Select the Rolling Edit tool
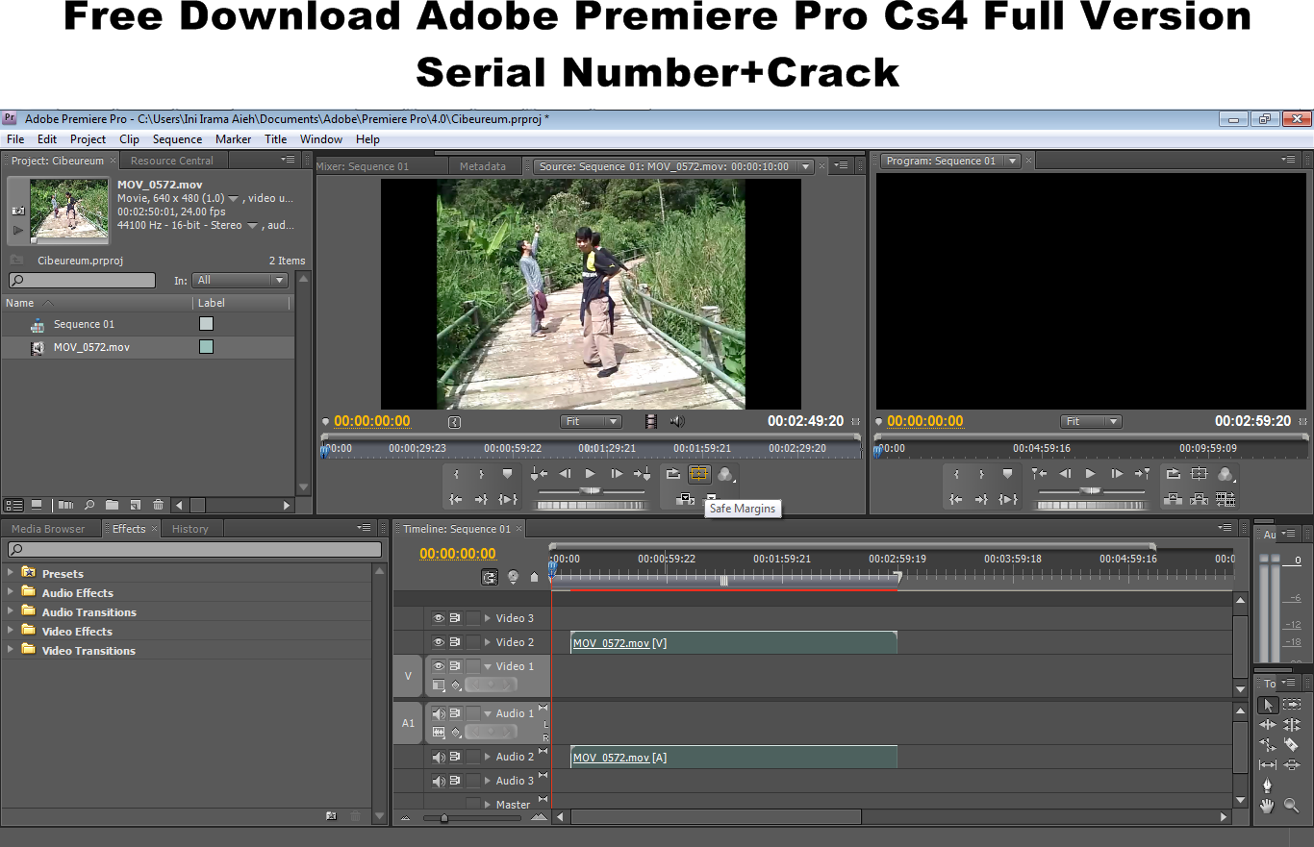The height and width of the screenshot is (847, 1314). (1292, 725)
